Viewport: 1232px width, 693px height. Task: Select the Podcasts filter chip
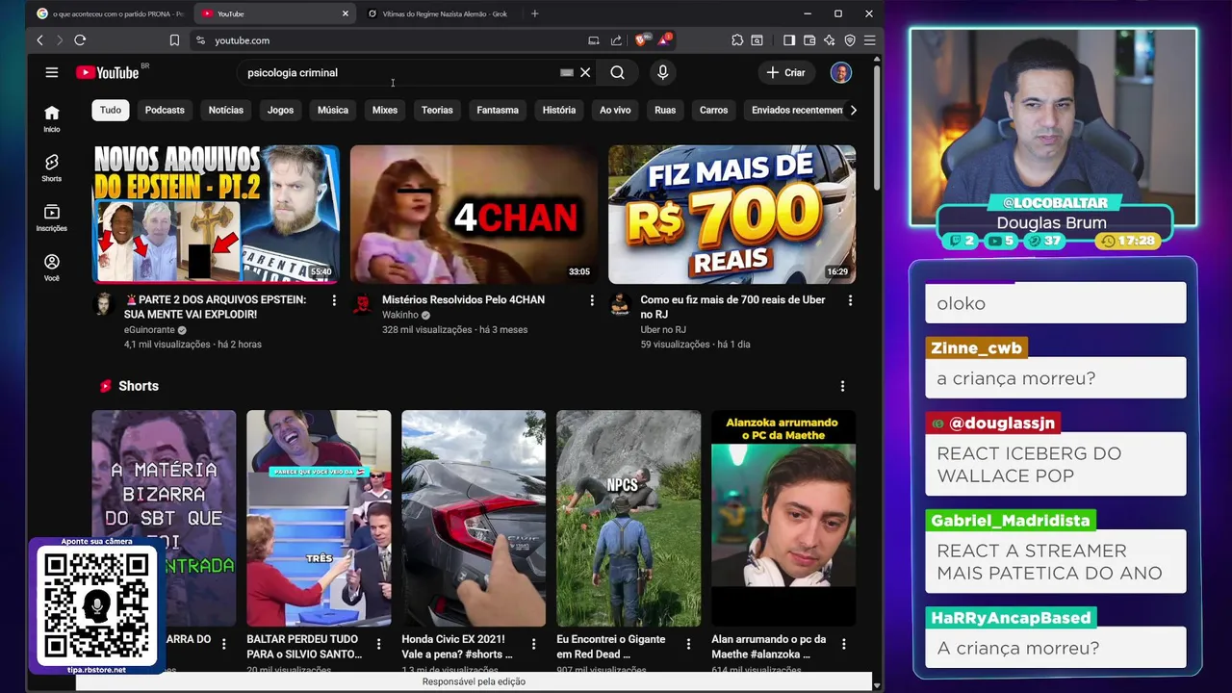(x=165, y=110)
